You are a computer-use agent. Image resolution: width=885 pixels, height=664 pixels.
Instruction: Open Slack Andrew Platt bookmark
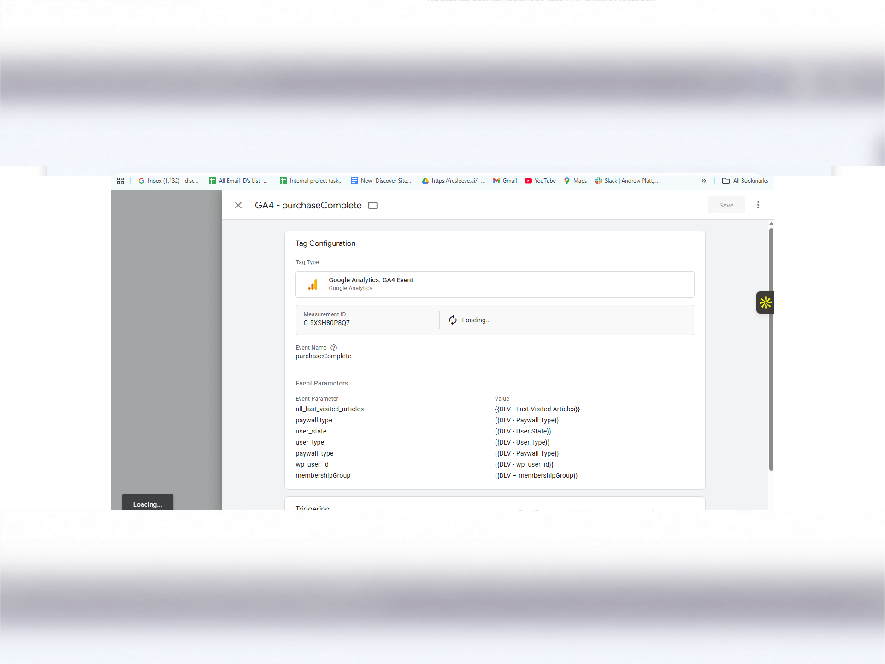point(626,181)
